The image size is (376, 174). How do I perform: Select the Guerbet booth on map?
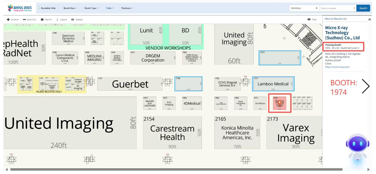(130, 84)
